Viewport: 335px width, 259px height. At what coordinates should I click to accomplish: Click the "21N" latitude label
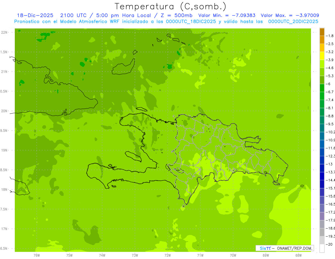(x=4, y=72)
